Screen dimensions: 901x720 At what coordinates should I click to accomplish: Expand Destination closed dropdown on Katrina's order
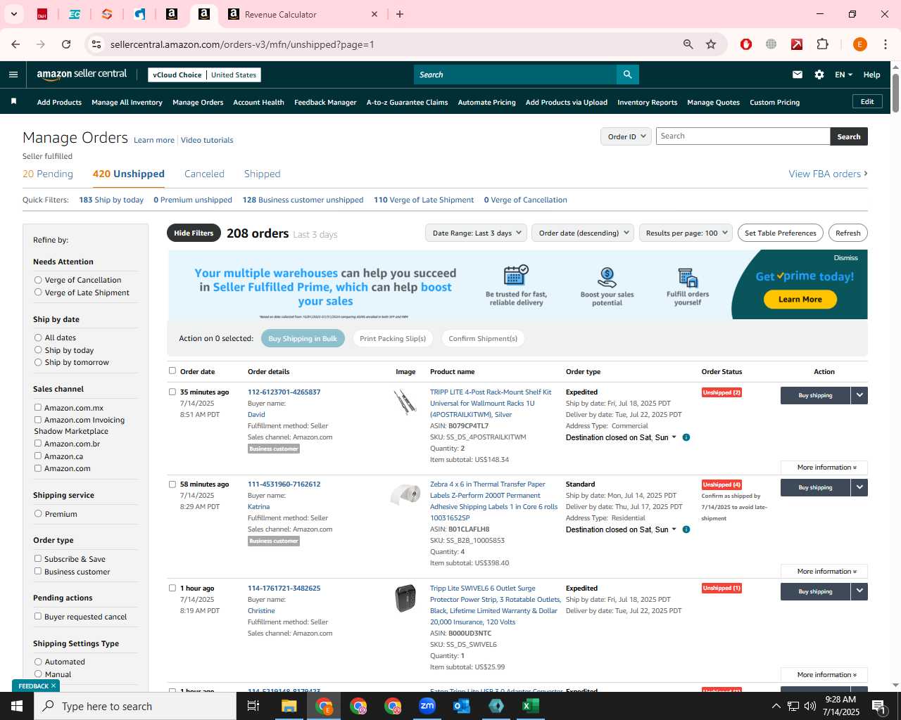click(621, 529)
